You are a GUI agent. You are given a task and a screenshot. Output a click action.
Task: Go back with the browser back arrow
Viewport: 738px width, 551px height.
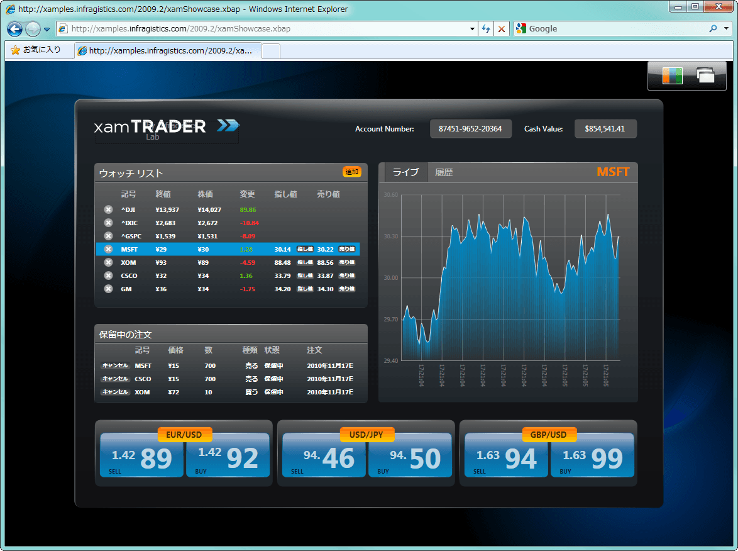(14, 29)
